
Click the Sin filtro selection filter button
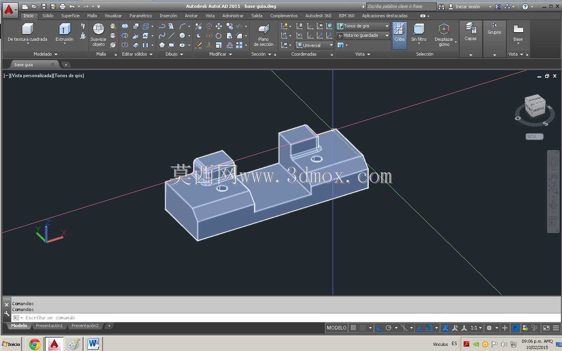click(419, 33)
